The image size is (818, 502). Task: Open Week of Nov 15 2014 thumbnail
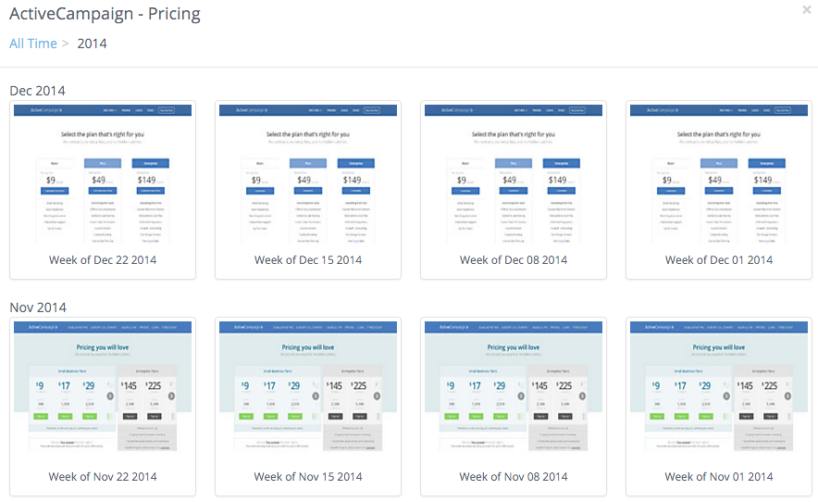pyautogui.click(x=308, y=385)
